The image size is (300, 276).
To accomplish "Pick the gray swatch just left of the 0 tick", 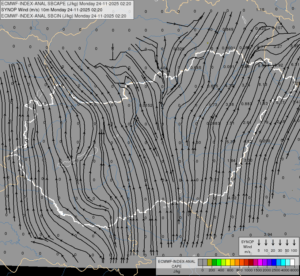I will click(x=200, y=262).
